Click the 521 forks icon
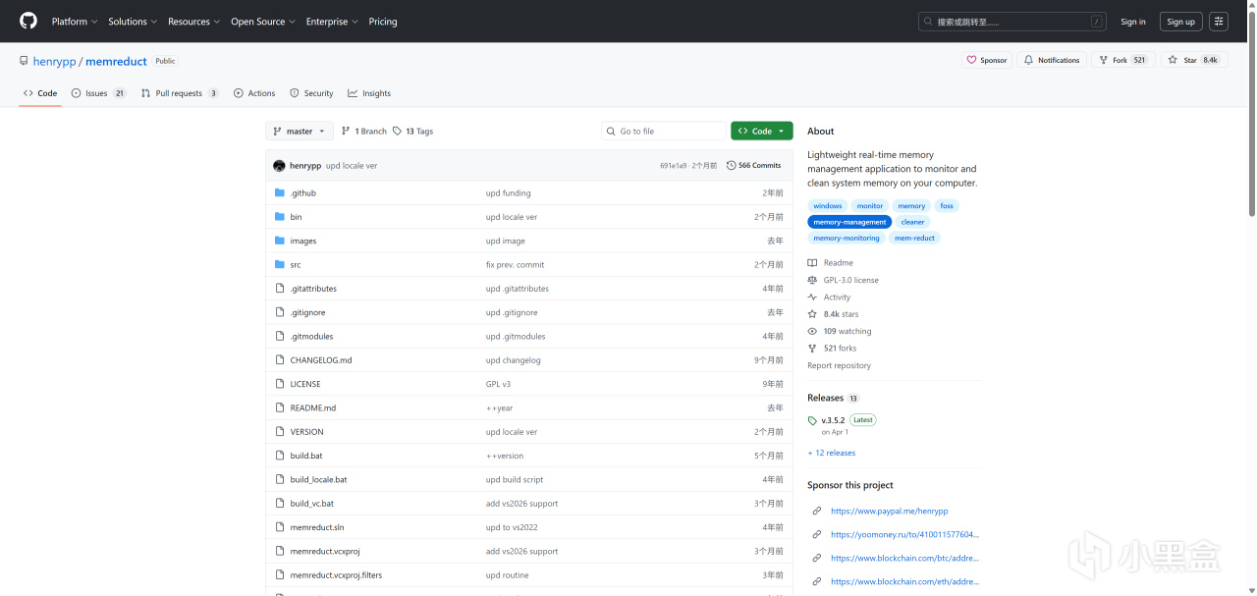This screenshot has width=1257, height=596. [812, 349]
